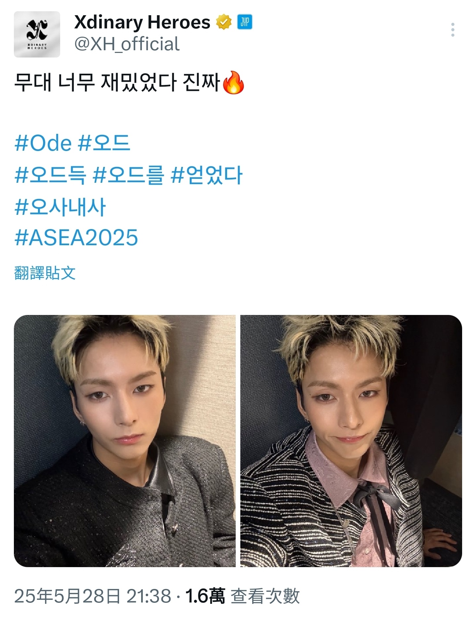Open the @XH_official handle
Viewport: 476px width, 620px height.
click(127, 44)
